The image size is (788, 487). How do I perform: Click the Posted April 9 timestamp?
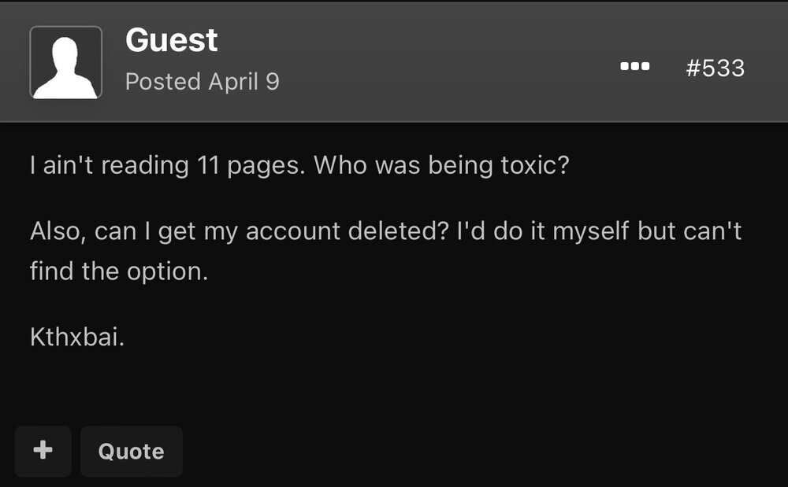tap(203, 81)
